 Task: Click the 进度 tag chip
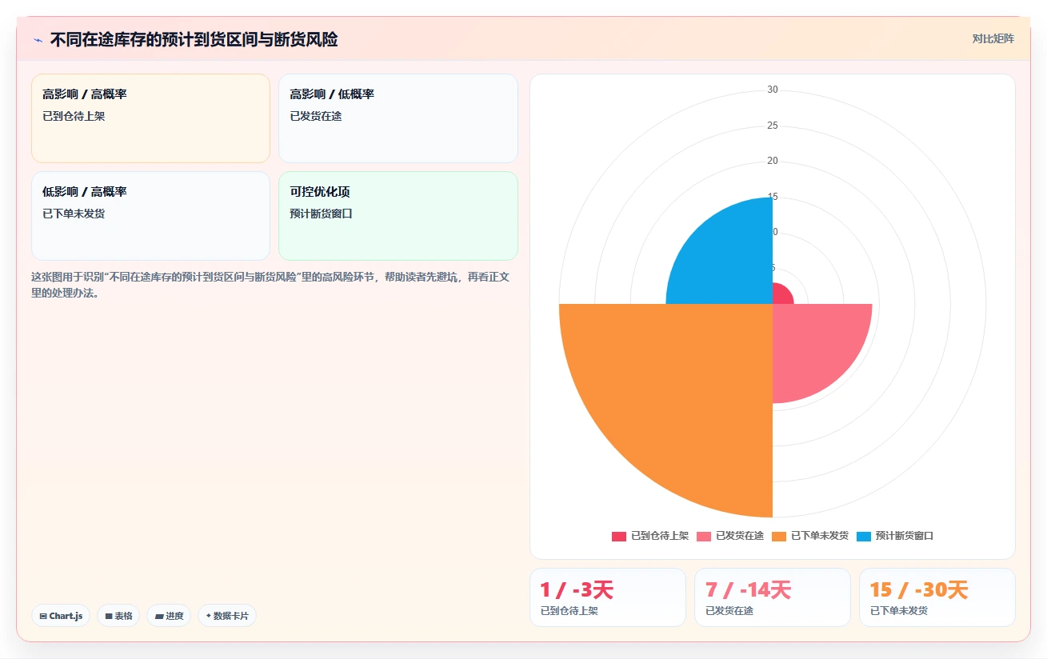pyautogui.click(x=169, y=616)
